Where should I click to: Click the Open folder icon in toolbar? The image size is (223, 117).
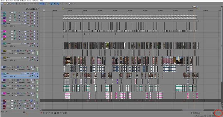coord(5,4)
